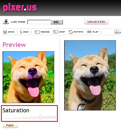Screen dimensions: 121x130
Task: Click the Upload & Edit button
Action: [x=96, y=22]
